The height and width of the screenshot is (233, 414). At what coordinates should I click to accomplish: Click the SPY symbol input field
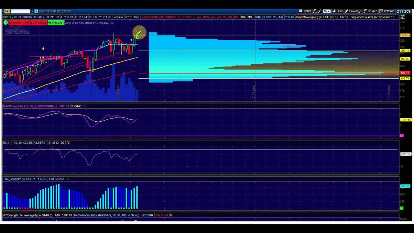click(x=17, y=11)
